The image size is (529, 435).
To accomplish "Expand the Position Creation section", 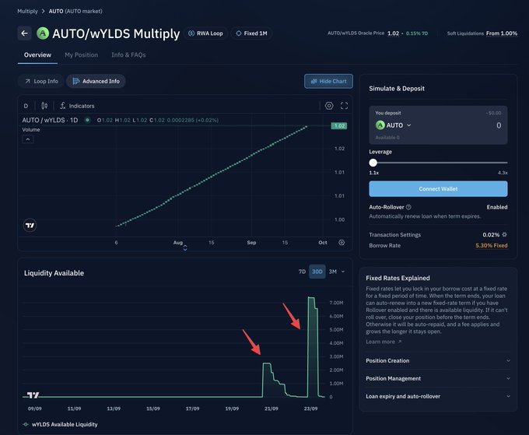I will tap(438, 361).
